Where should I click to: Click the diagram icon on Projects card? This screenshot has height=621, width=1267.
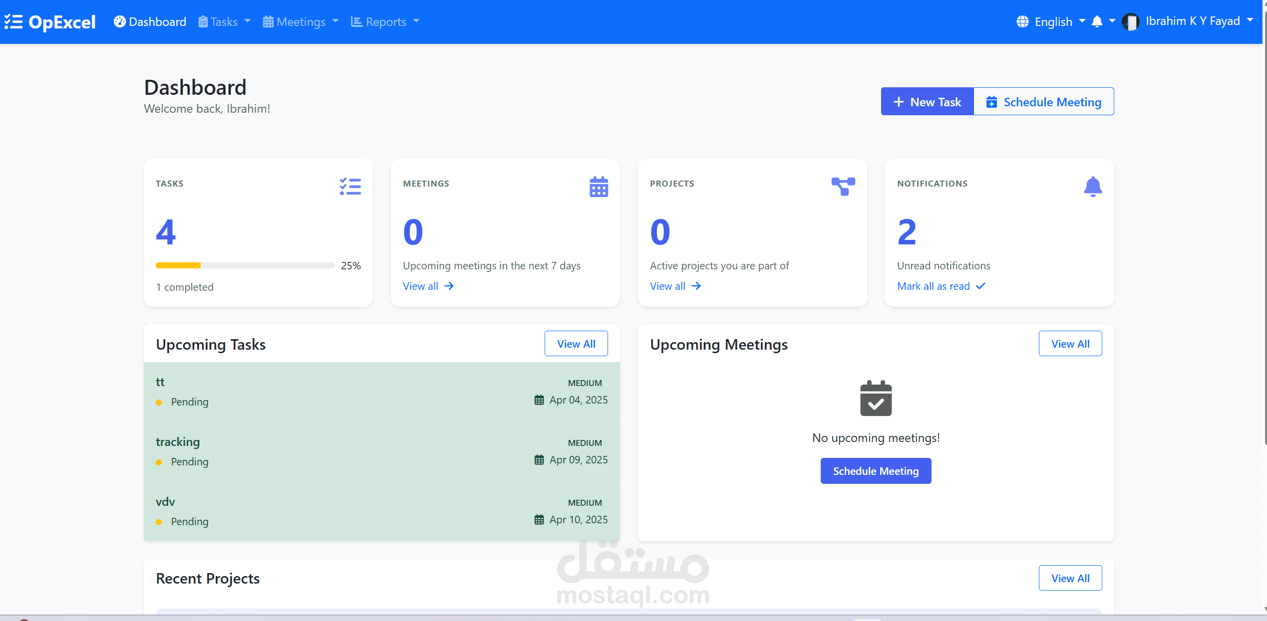tap(843, 187)
